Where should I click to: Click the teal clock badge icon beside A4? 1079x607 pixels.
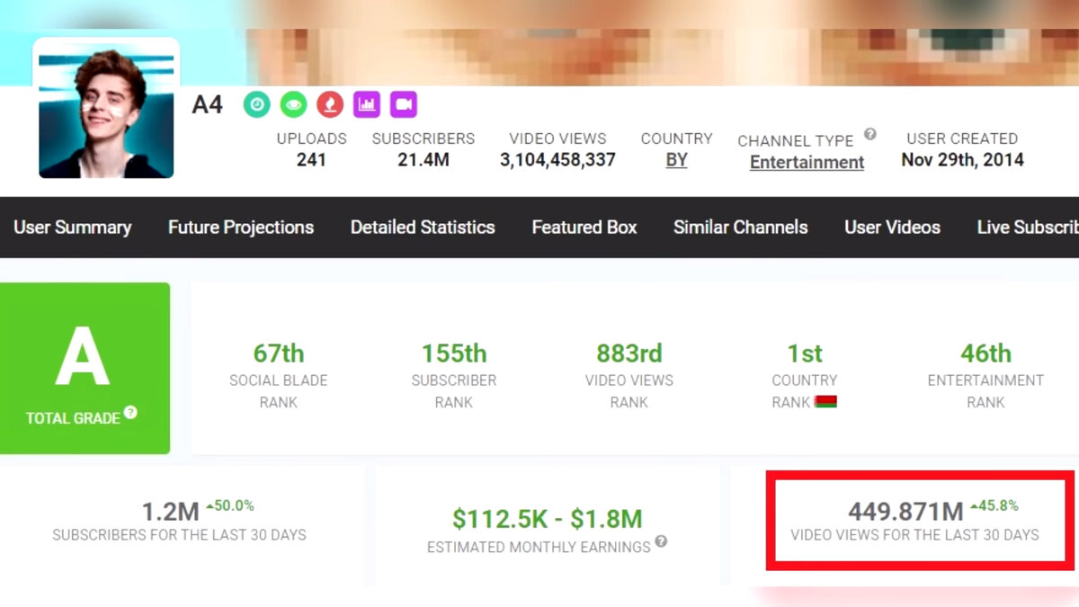(257, 104)
